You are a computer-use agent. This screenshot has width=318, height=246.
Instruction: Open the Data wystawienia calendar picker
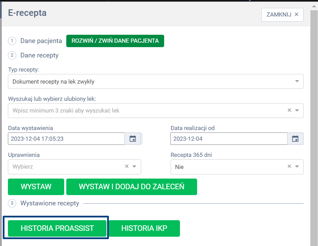133,139
